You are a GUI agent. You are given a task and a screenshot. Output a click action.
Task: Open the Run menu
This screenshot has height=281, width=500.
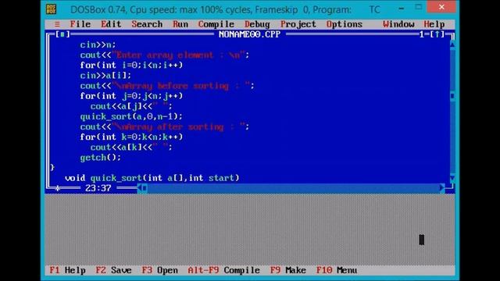(180, 24)
